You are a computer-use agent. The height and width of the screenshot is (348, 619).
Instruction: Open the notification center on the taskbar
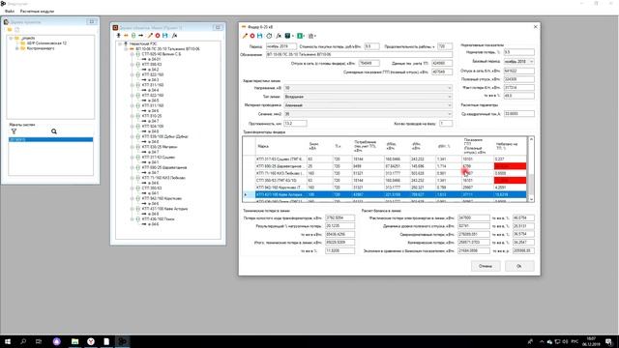pyautogui.click(x=609, y=341)
